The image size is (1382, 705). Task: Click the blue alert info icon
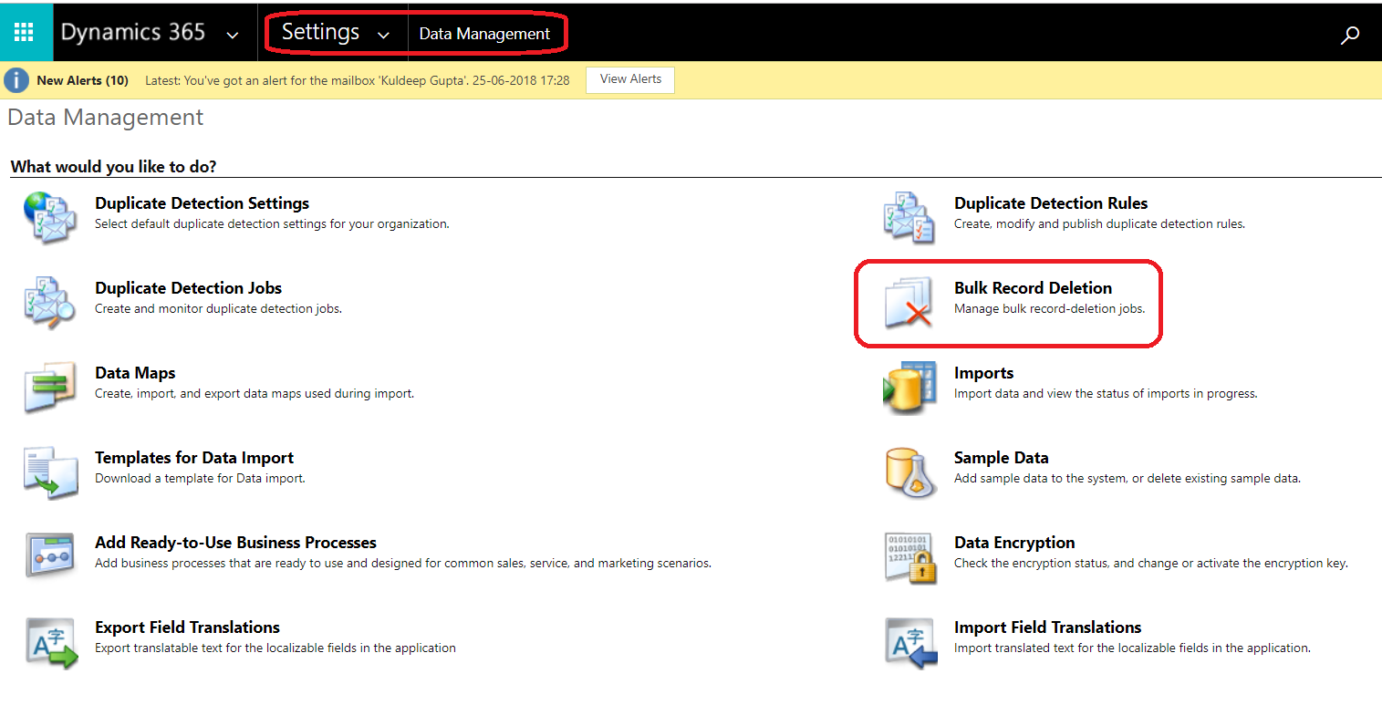pos(16,80)
